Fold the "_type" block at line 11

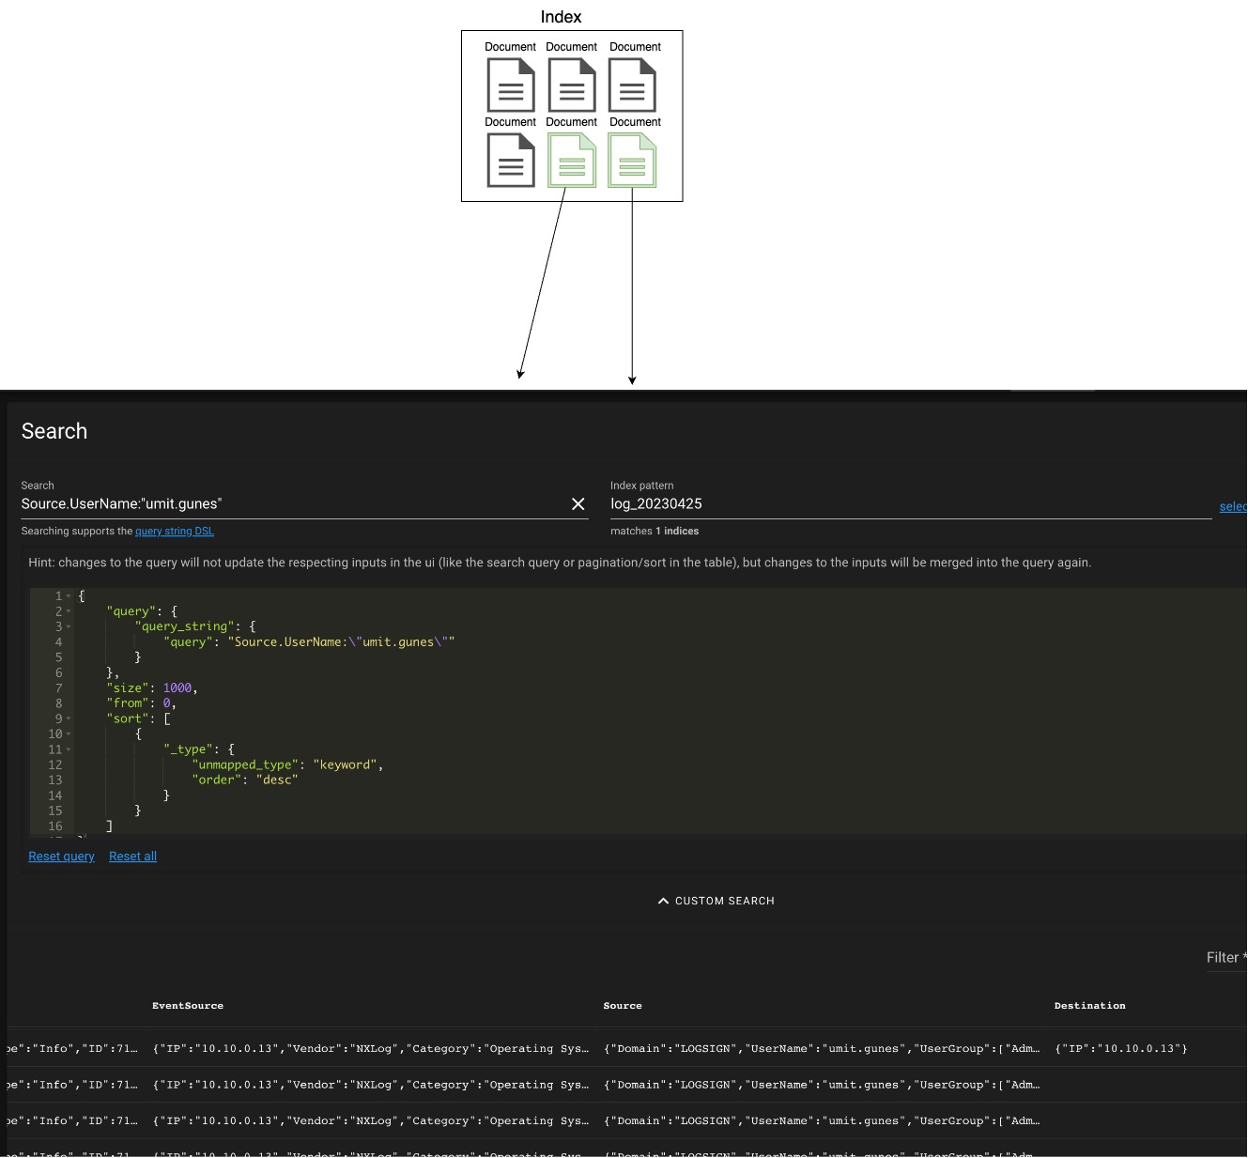coord(69,749)
